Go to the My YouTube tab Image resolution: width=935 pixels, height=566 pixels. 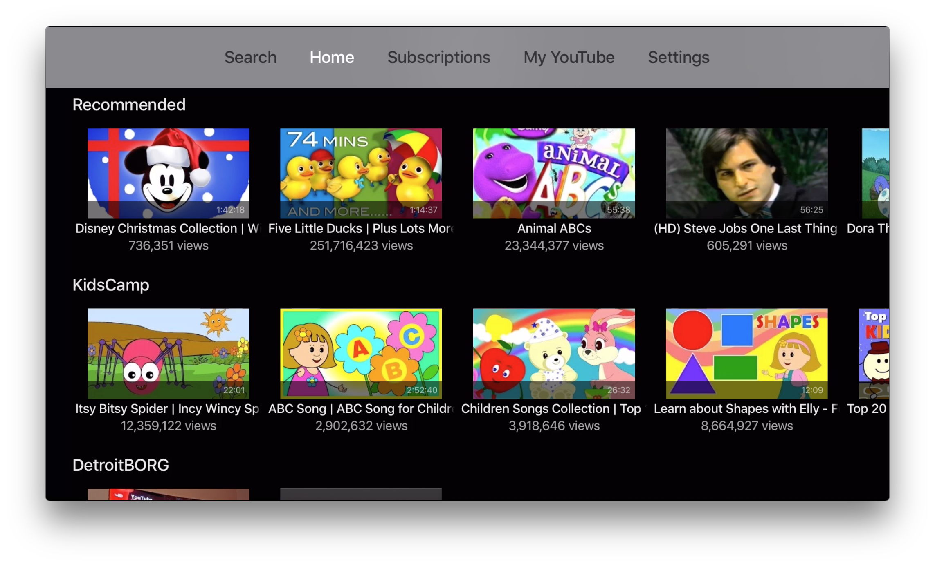(x=569, y=57)
